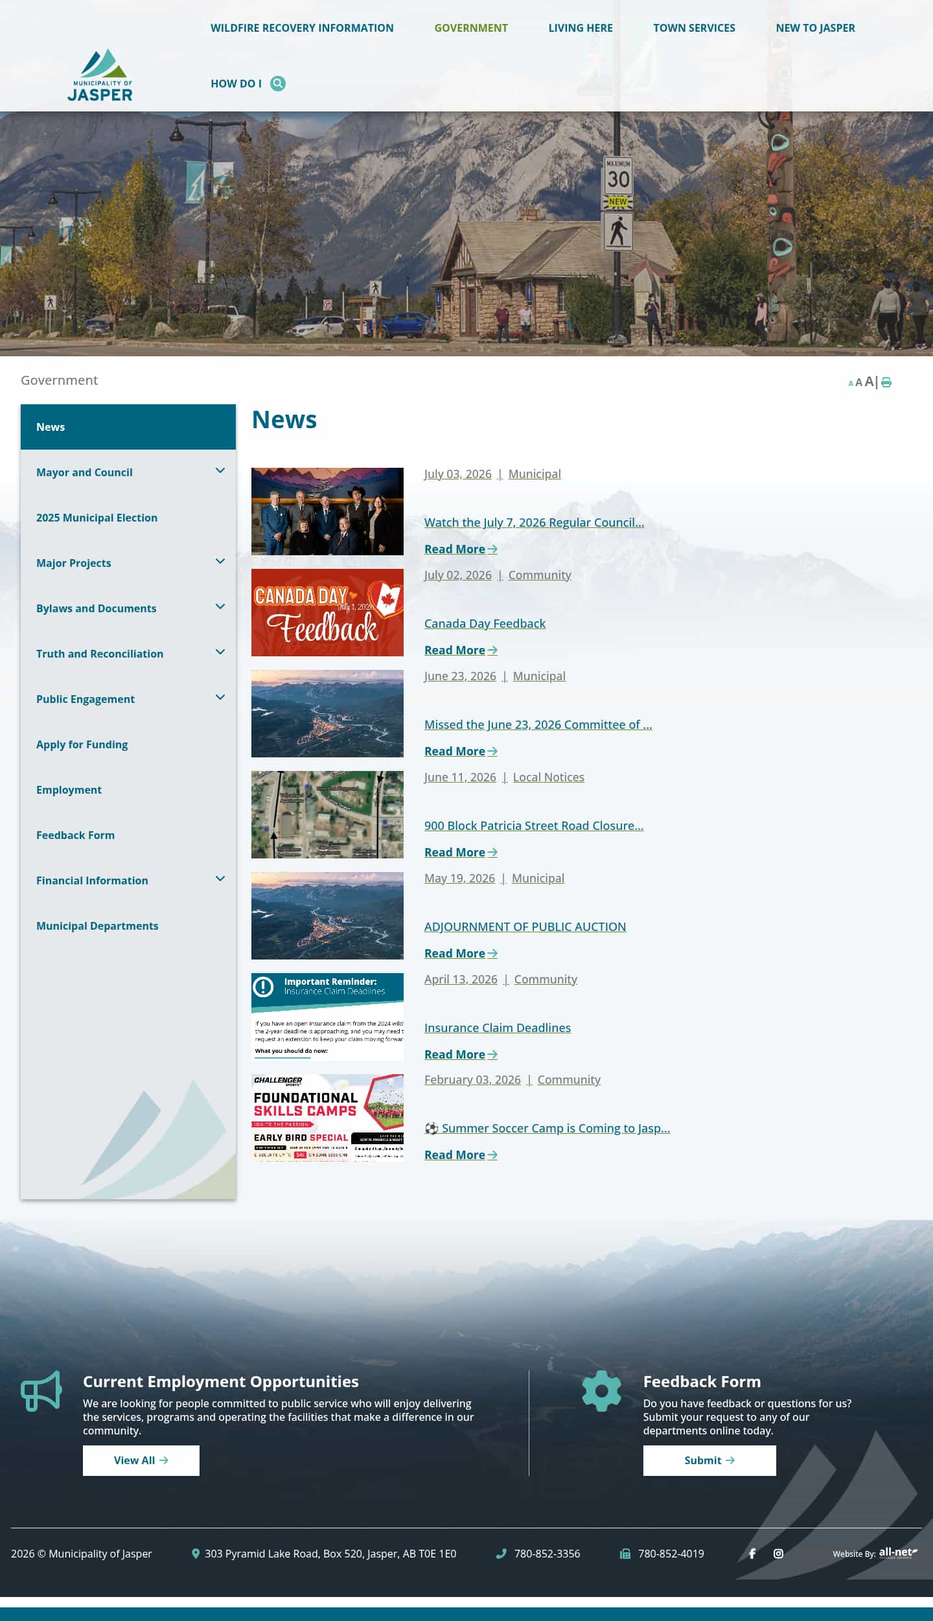Click the all-net website credit logo
Viewport: 933px width, 1621px height.
coord(898,1552)
